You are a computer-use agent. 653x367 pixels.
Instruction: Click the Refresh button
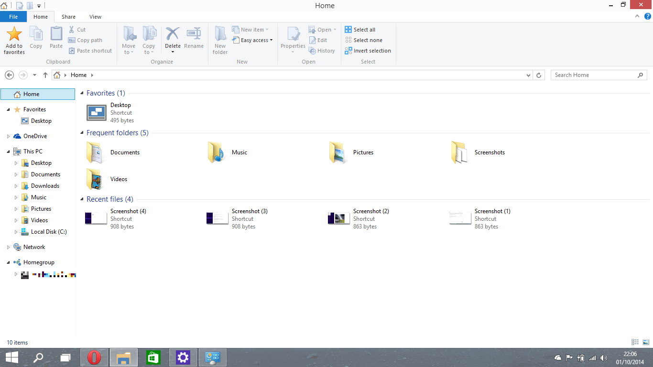539,75
